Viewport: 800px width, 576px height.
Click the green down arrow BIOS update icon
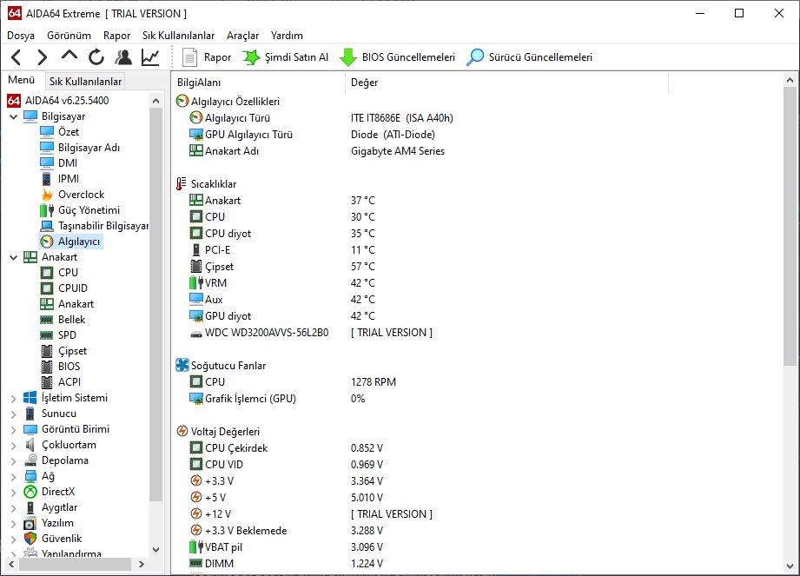(348, 57)
